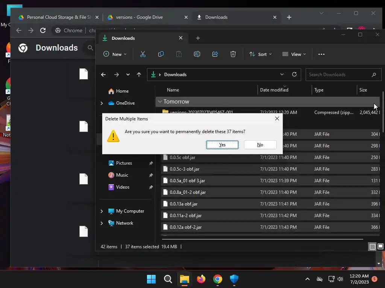The width and height of the screenshot is (385, 288).
Task: Switch to details view layout icon
Action: point(372,247)
